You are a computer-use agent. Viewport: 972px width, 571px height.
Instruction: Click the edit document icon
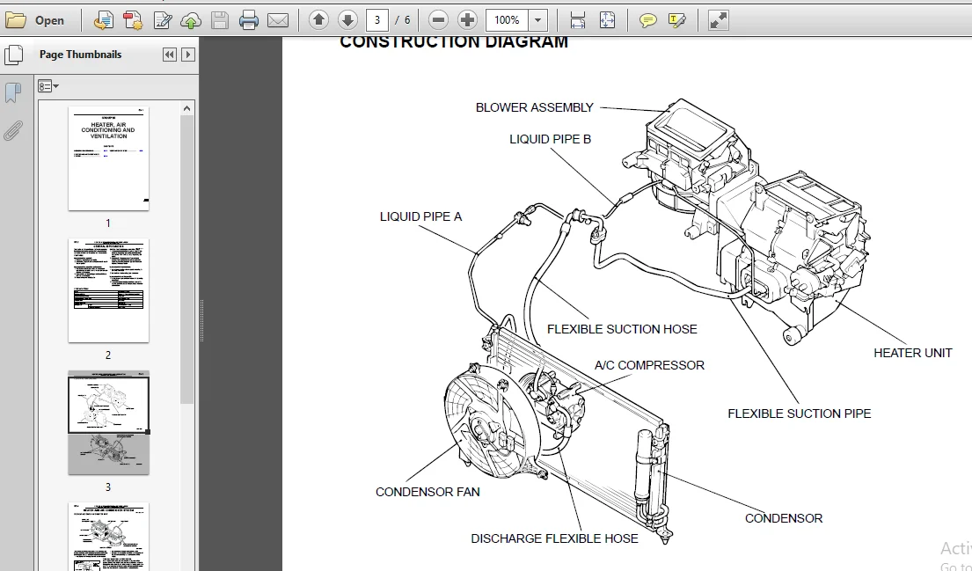(x=162, y=20)
